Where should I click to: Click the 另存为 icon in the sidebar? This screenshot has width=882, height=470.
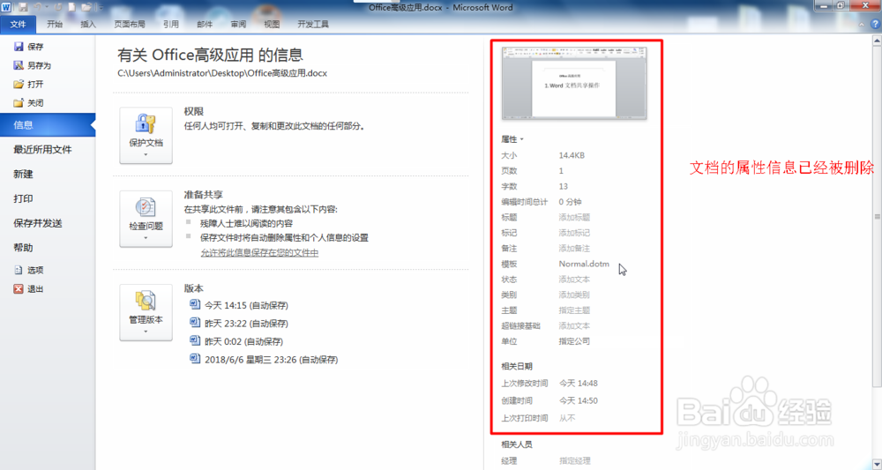pos(19,65)
